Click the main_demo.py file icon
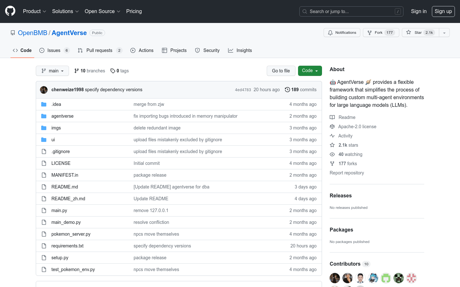Image resolution: width=460 pixels, height=287 pixels. click(44, 222)
